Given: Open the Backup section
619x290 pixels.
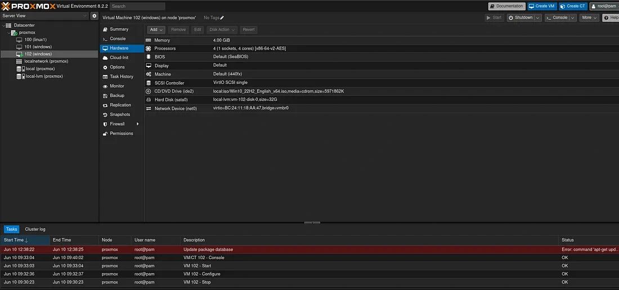Looking at the screenshot, I should 117,96.
